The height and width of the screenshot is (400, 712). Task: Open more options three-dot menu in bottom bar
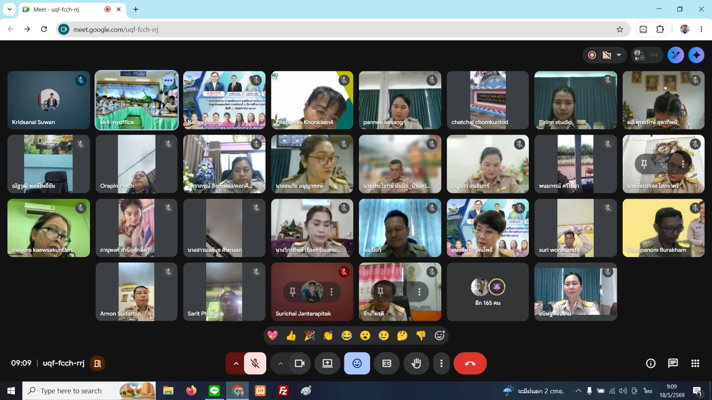441,363
